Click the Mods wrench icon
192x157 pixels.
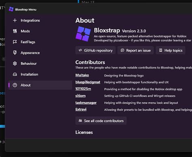pos(15,31)
